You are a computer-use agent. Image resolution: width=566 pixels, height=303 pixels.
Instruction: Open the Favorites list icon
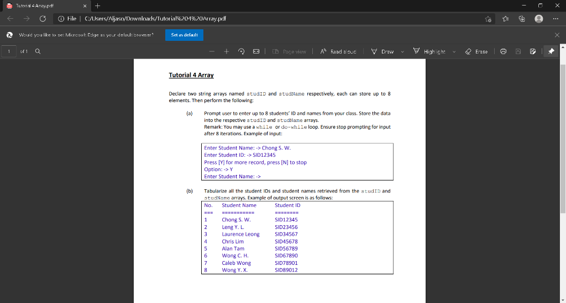click(505, 19)
